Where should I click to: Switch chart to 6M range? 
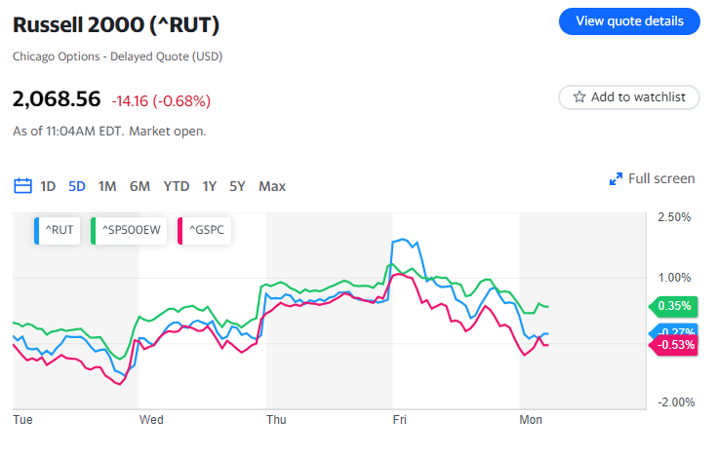[x=139, y=186]
